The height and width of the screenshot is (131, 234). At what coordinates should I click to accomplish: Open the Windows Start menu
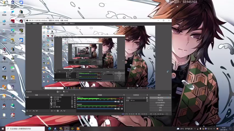(x=3, y=129)
